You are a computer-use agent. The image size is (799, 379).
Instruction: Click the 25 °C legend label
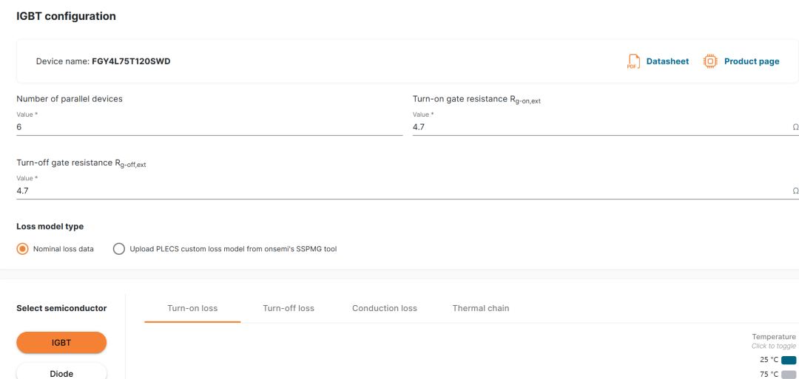pos(769,360)
